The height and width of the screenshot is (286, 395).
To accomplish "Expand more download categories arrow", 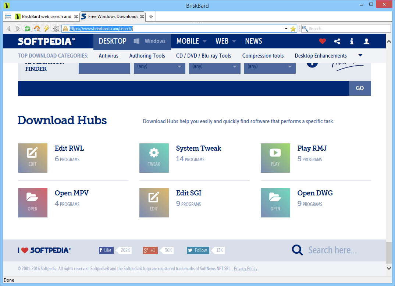I will pyautogui.click(x=360, y=55).
